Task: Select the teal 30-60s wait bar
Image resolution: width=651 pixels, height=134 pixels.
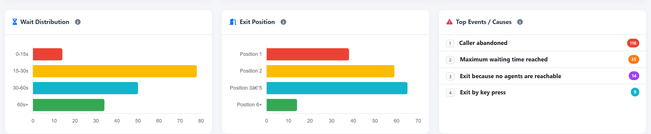Action: coord(86,88)
